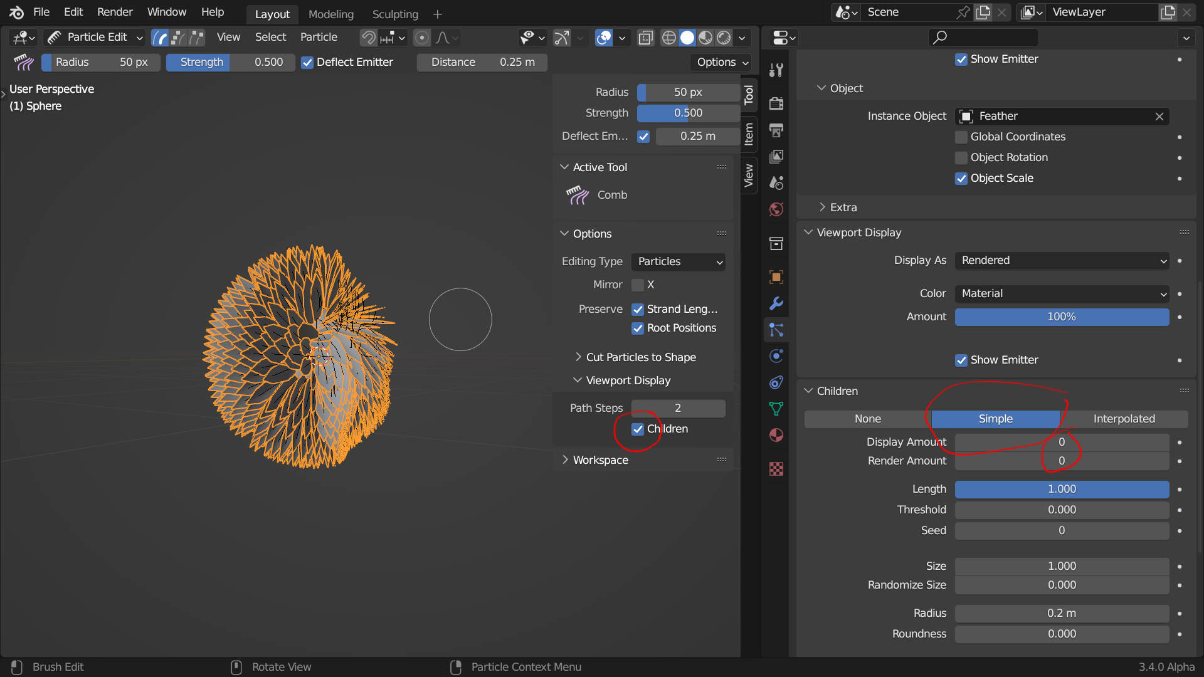1204x677 pixels.
Task: Toggle X-Ray mode in the viewport header
Action: (645, 38)
